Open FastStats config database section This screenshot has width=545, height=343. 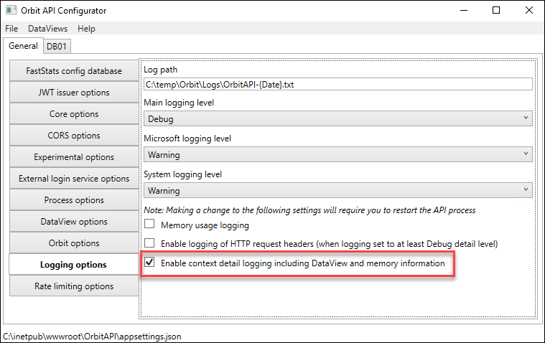(74, 71)
